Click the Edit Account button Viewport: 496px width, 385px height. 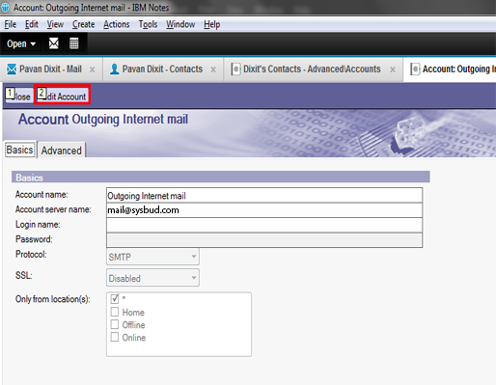pyautogui.click(x=62, y=95)
